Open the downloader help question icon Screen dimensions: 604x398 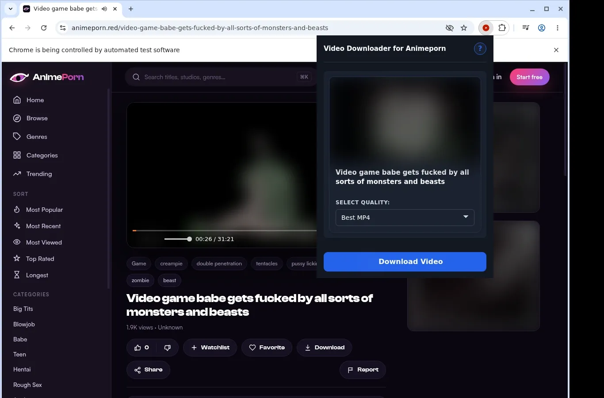pyautogui.click(x=480, y=49)
